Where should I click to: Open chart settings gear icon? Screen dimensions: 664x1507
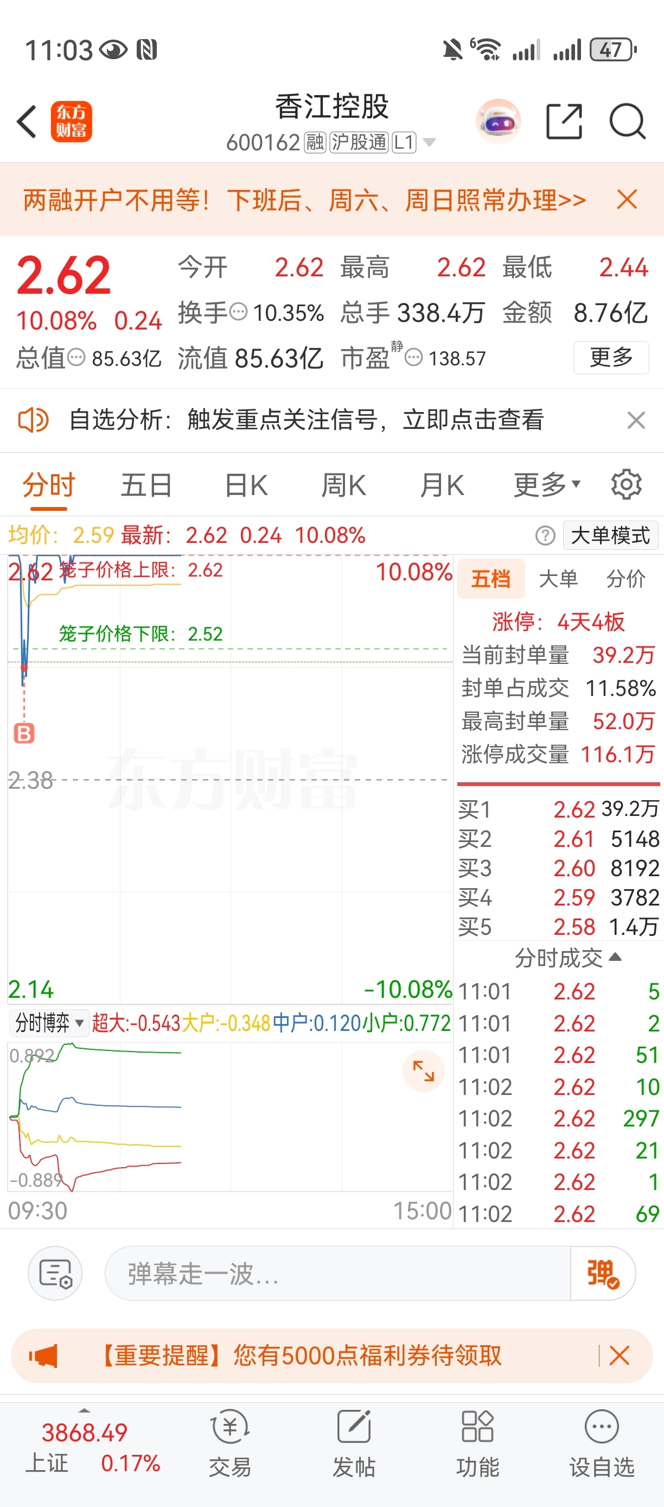(626, 484)
